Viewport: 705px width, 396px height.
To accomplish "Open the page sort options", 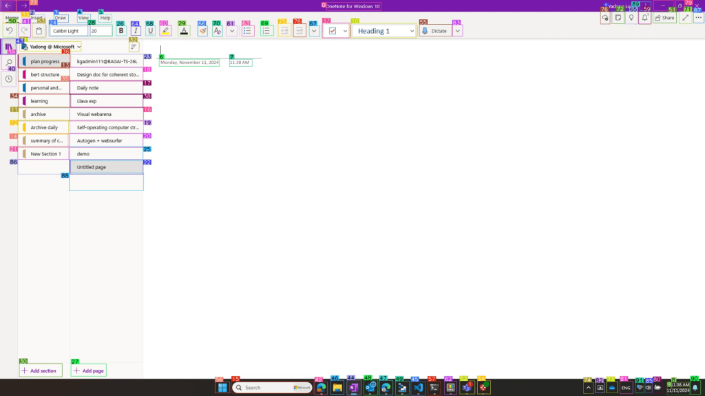I will coord(134,47).
